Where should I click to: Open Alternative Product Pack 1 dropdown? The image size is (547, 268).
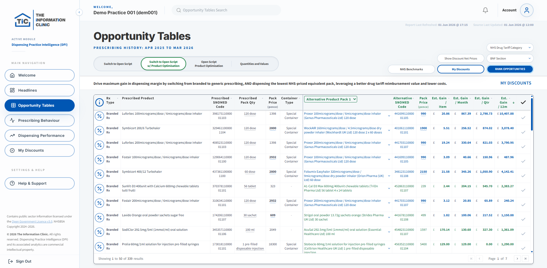click(331, 99)
